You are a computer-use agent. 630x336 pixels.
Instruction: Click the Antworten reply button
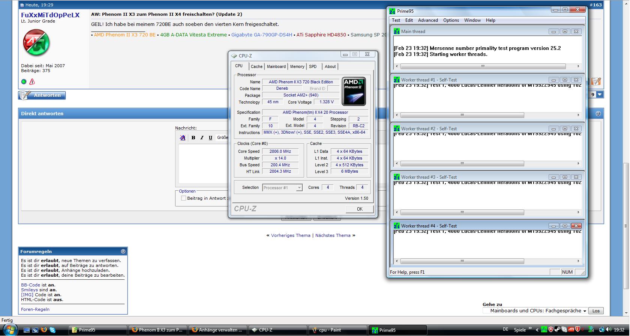click(x=42, y=95)
